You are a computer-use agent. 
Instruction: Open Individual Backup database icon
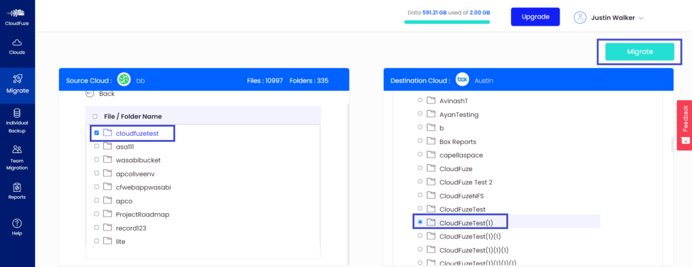[17, 113]
